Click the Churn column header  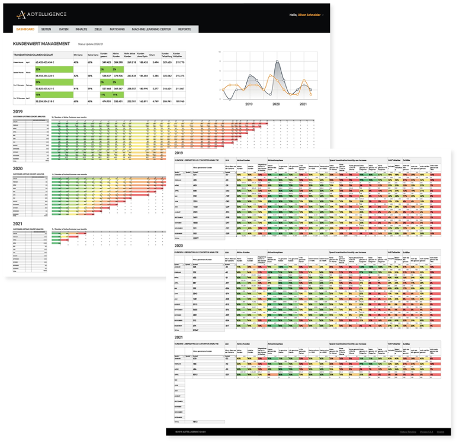[155, 55]
